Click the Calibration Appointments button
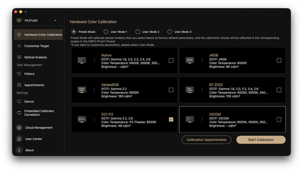The image size is (303, 172). click(206, 139)
